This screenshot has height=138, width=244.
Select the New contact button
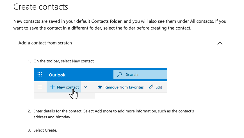pos(64,87)
